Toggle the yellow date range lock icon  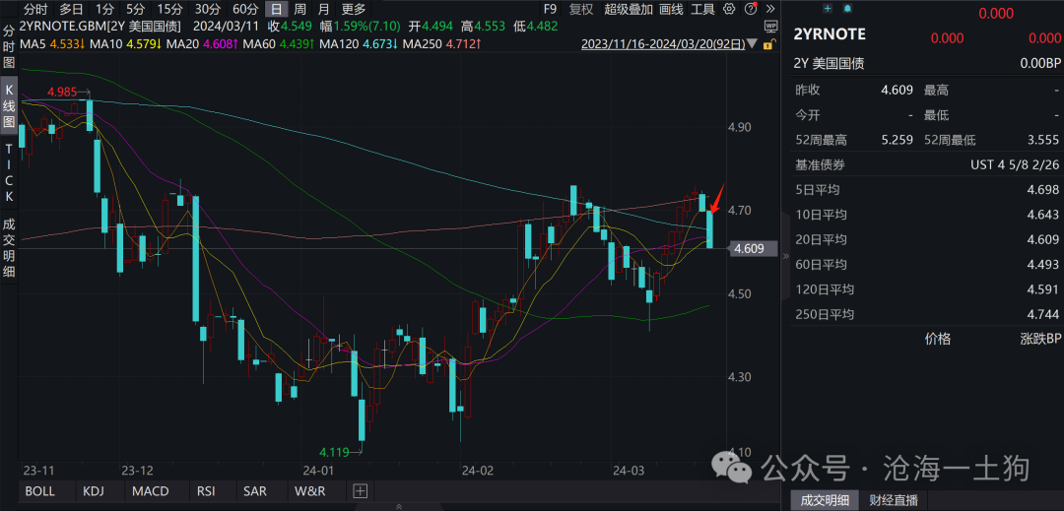[x=768, y=44]
